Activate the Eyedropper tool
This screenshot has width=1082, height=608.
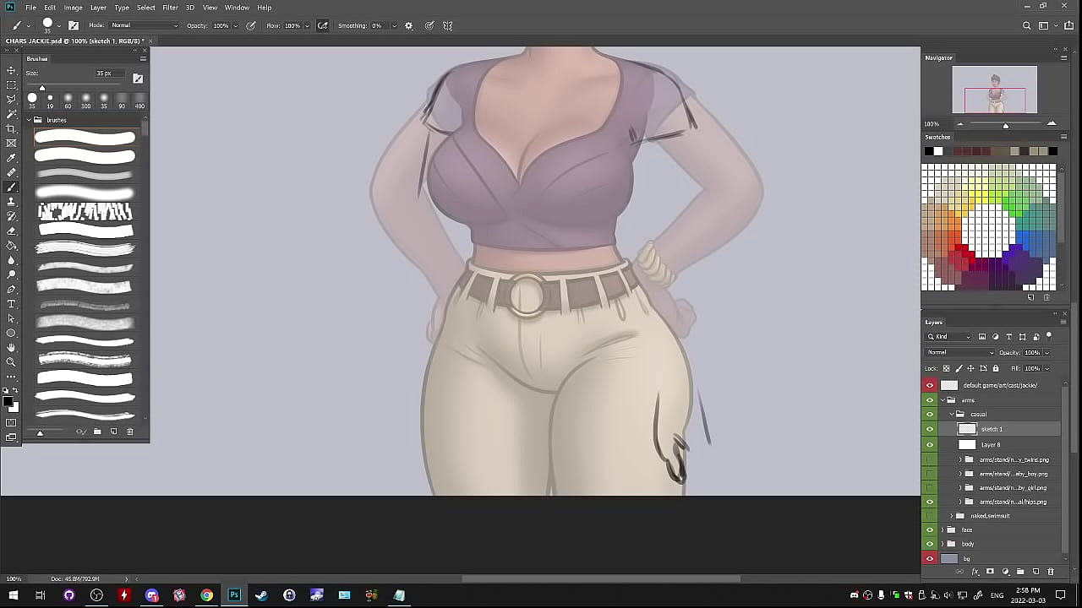pos(11,158)
